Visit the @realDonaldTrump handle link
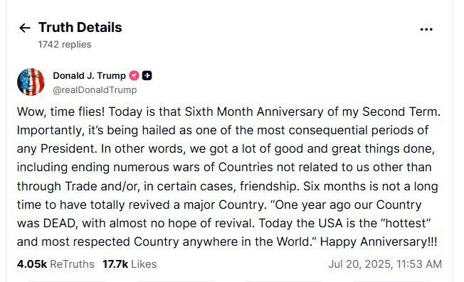This screenshot has height=282, width=464. 95,90
